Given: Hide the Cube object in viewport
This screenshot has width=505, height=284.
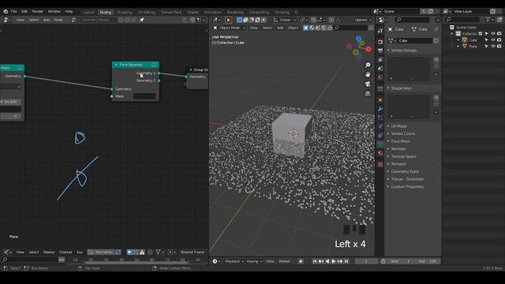Looking at the screenshot, I should pos(492,40).
